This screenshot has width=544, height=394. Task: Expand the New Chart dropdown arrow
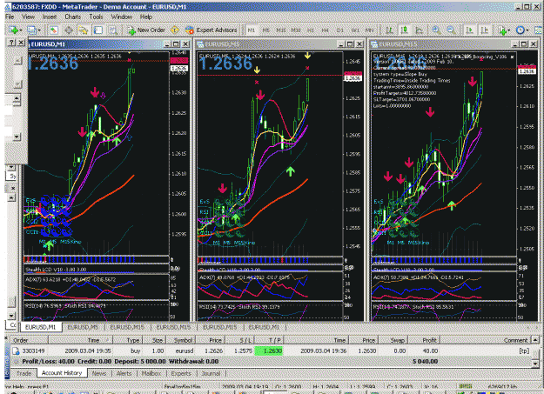pyautogui.click(x=21, y=30)
